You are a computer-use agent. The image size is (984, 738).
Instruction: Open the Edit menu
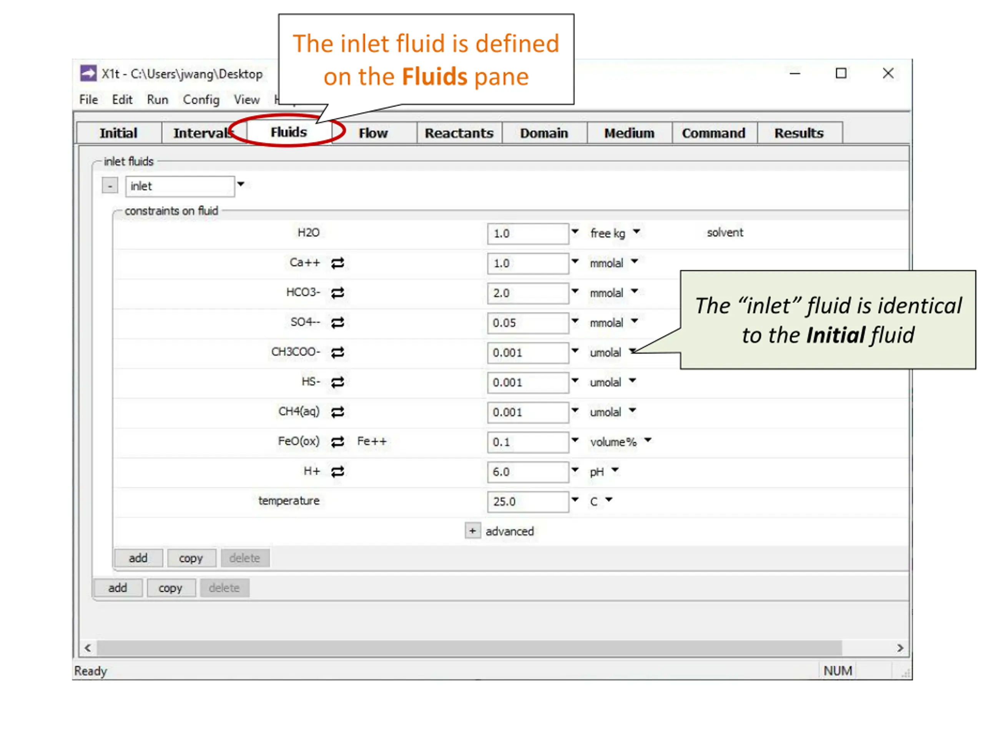pos(122,100)
